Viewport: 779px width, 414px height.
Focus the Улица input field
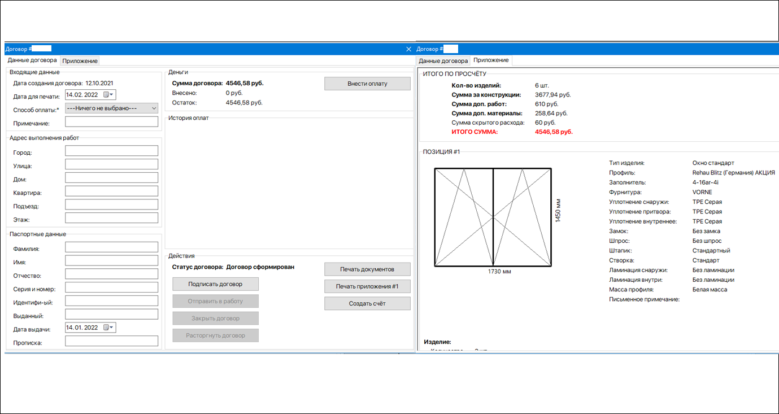112,164
